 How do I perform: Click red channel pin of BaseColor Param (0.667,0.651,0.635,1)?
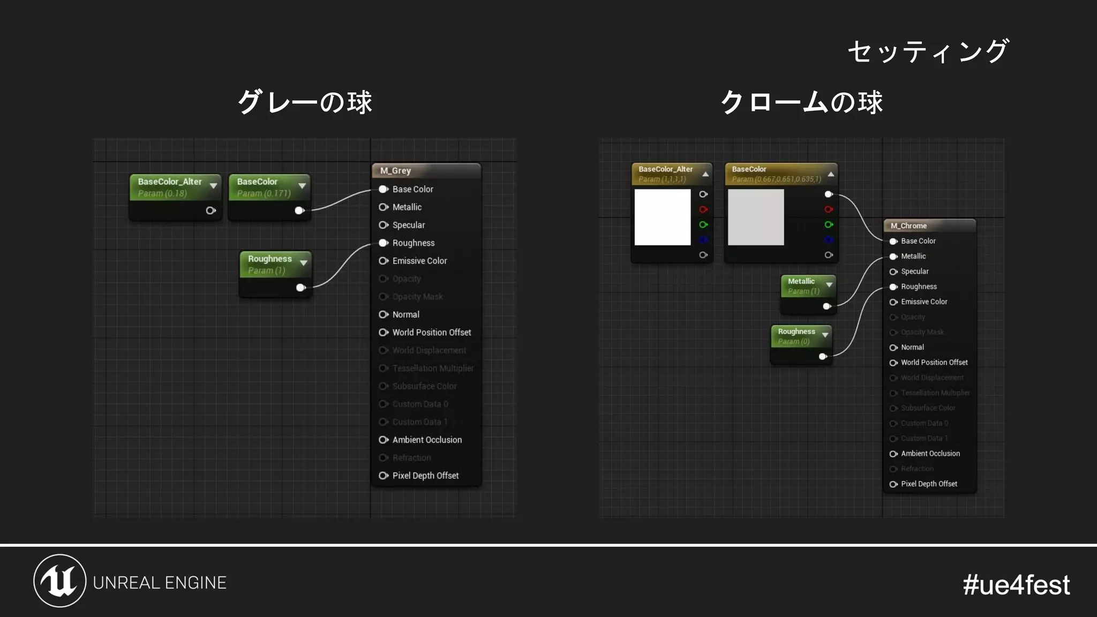[x=829, y=209]
